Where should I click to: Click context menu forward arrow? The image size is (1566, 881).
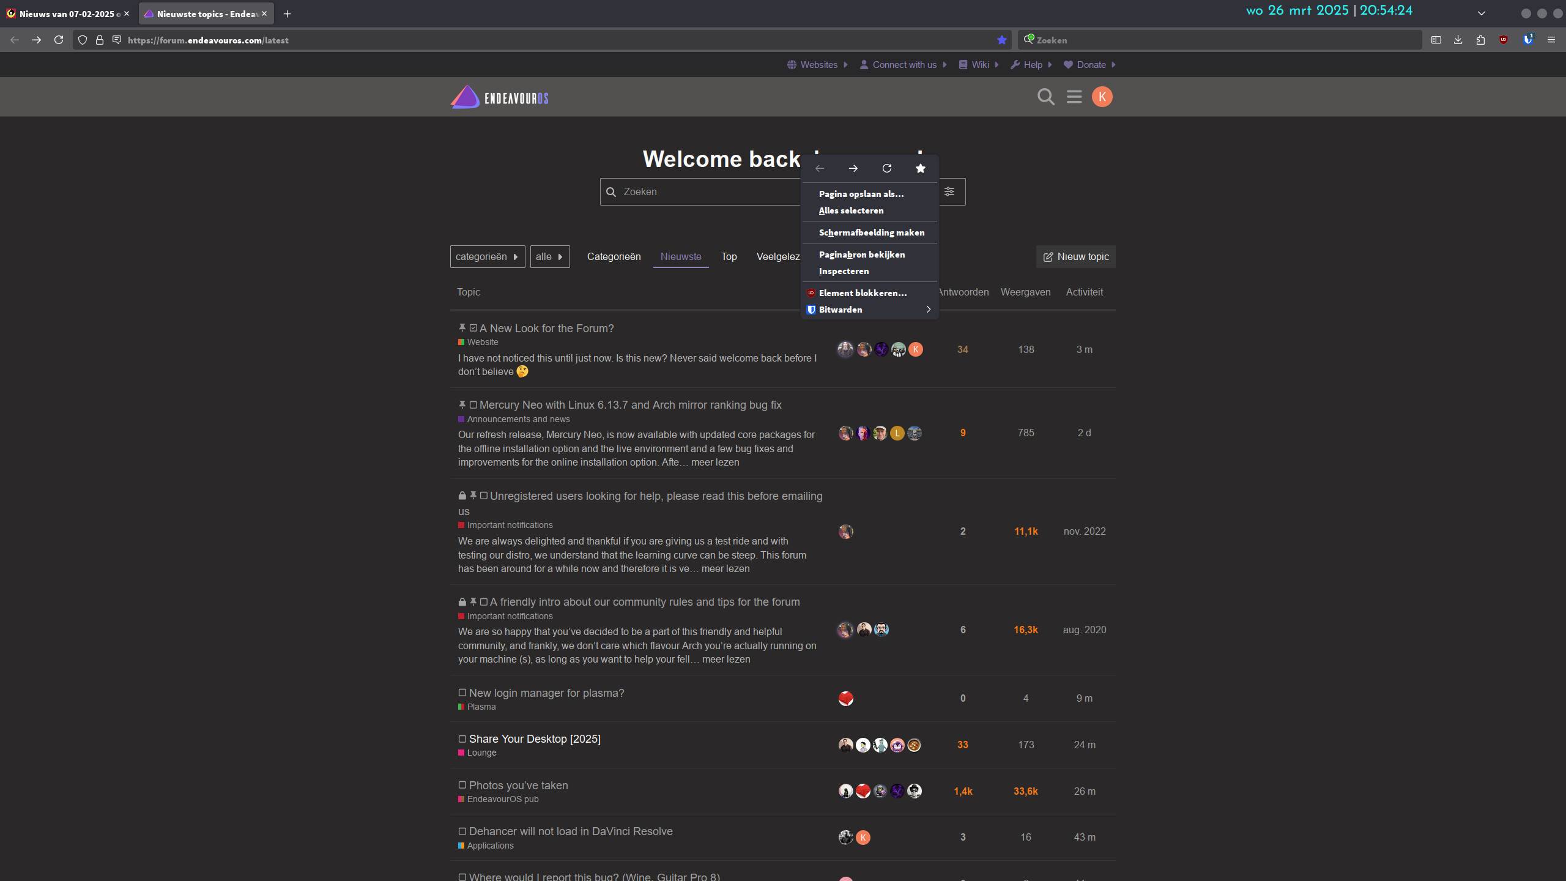(853, 168)
